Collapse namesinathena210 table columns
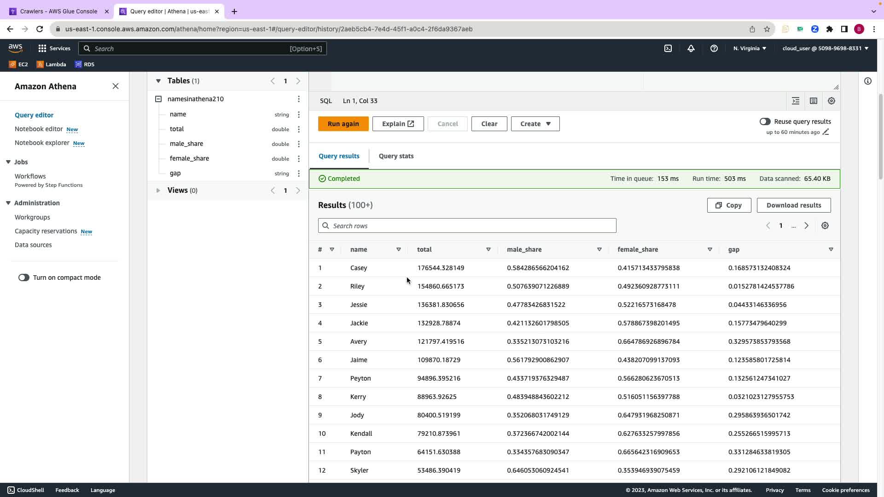 pyautogui.click(x=158, y=99)
